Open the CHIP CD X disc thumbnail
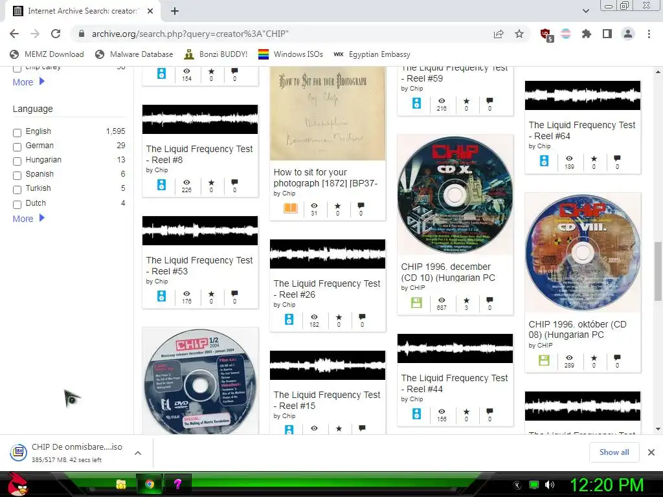This screenshot has width=663, height=497. click(x=455, y=195)
